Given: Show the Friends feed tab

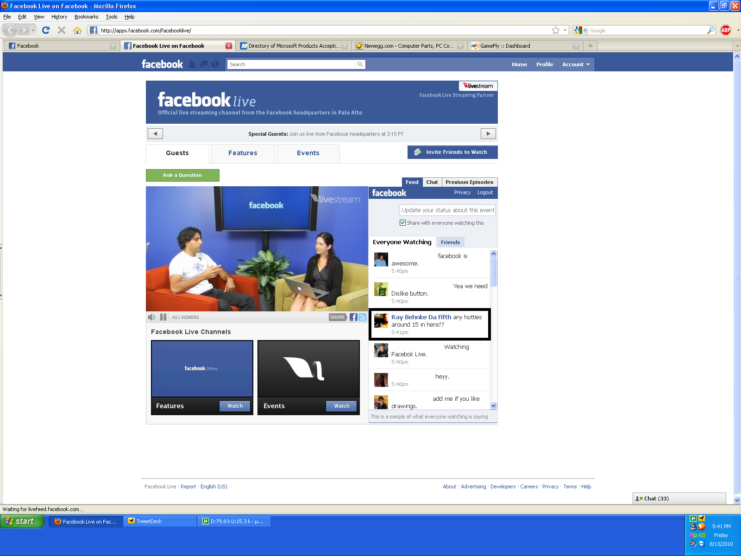Looking at the screenshot, I should pos(450,242).
